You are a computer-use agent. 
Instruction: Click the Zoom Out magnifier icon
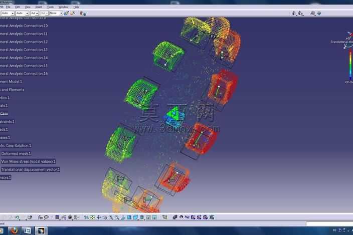117,217
